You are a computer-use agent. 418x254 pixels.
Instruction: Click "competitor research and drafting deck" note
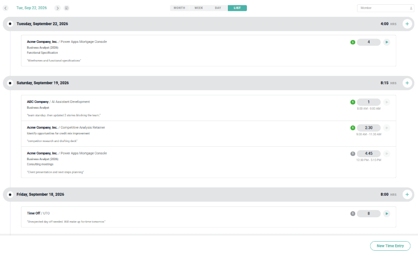52,141
